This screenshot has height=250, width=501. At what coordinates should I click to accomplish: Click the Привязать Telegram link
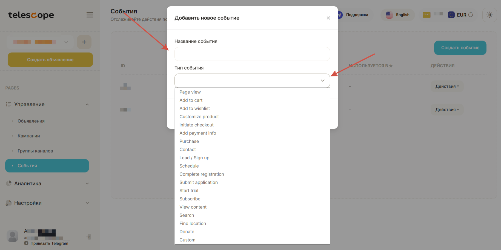pos(49,243)
